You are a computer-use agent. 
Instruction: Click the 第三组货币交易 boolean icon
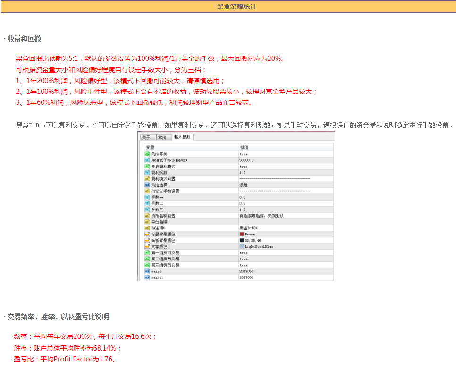point(147,265)
